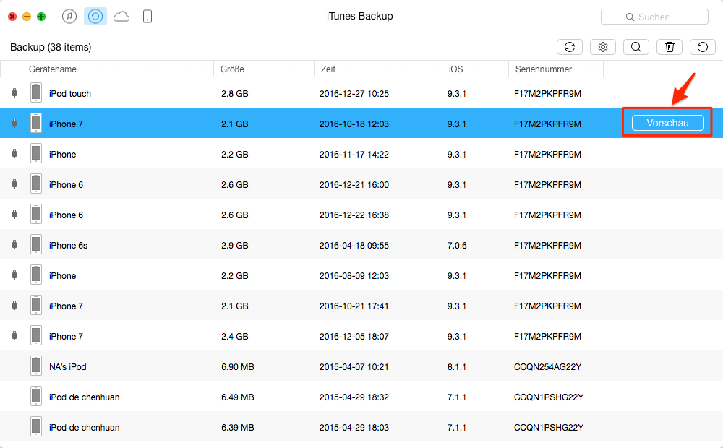Sort by Gerätename column header
723x448 pixels.
(x=118, y=69)
